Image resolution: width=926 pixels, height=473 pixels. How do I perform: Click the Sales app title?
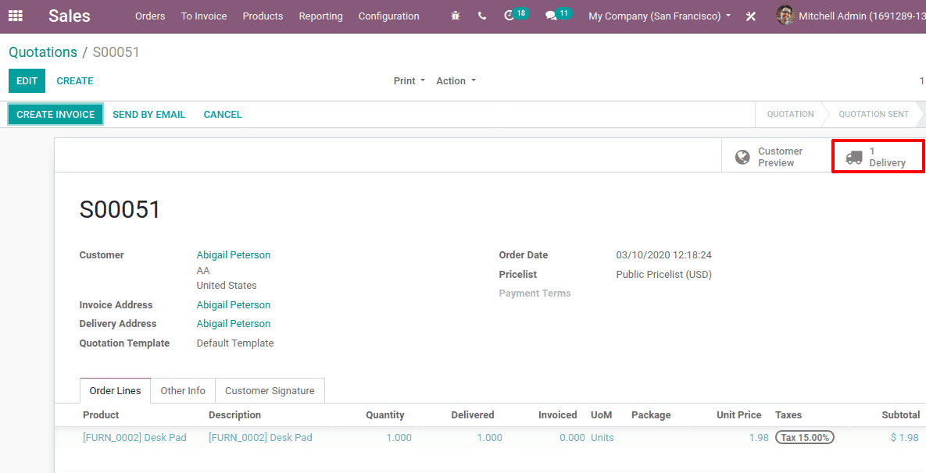pyautogui.click(x=69, y=16)
